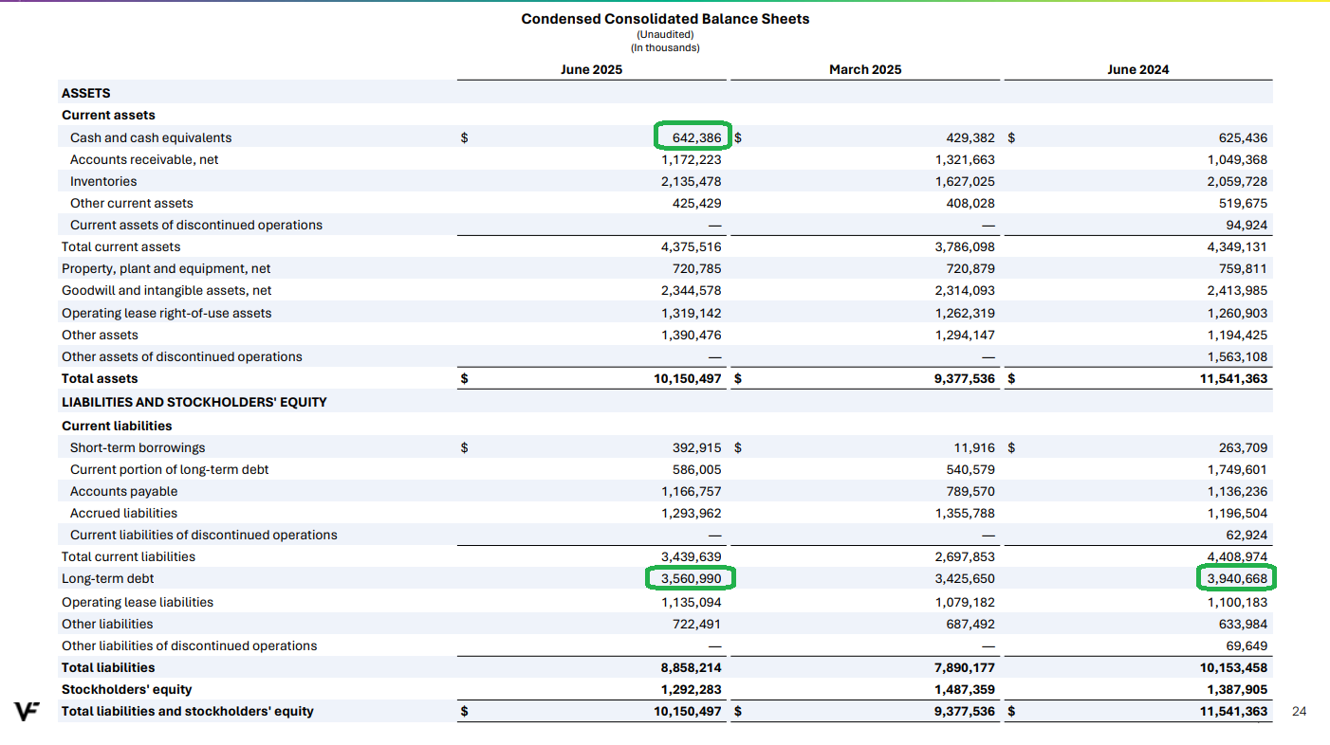The width and height of the screenshot is (1330, 745).
Task: Select the 'March 2025' column header
Action: click(865, 69)
